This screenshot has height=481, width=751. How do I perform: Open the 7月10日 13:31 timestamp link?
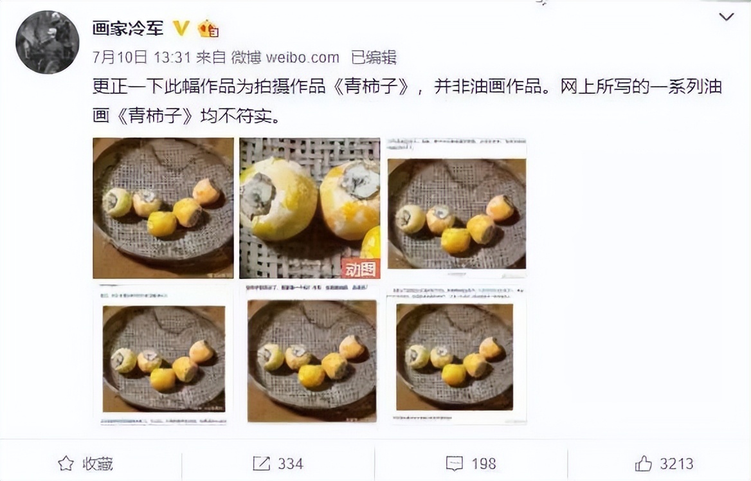[141, 57]
